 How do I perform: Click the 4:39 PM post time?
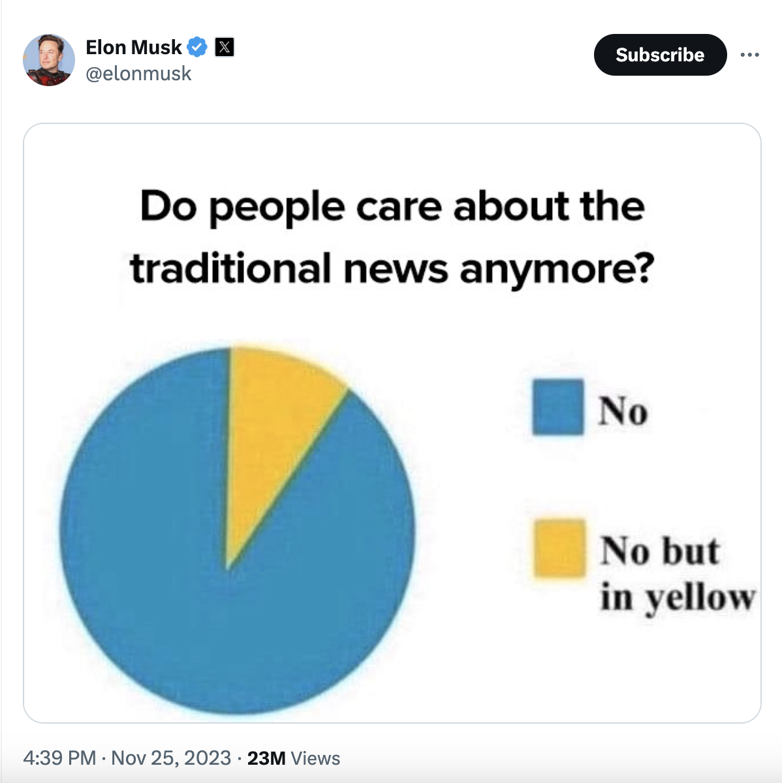click(x=59, y=758)
